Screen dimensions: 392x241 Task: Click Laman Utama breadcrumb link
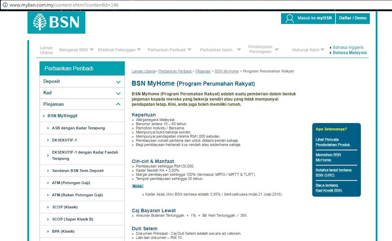(143, 71)
